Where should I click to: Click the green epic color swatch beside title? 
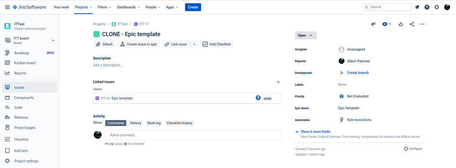[96, 34]
